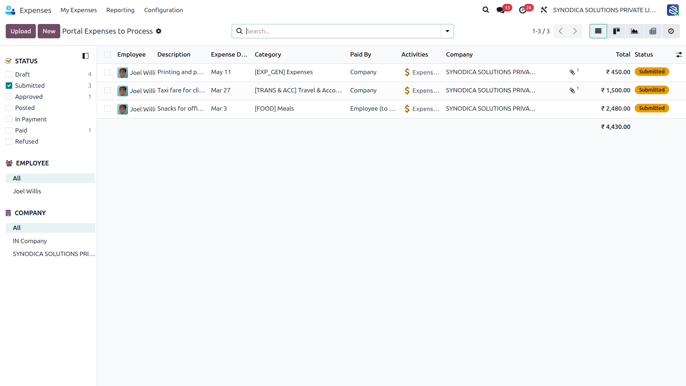Enable the Refused status filter

[9, 141]
